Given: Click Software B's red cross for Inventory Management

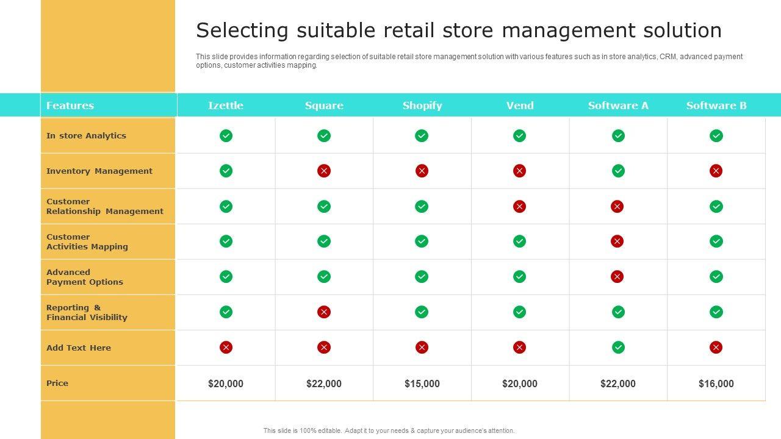Looking at the screenshot, I should (716, 171).
